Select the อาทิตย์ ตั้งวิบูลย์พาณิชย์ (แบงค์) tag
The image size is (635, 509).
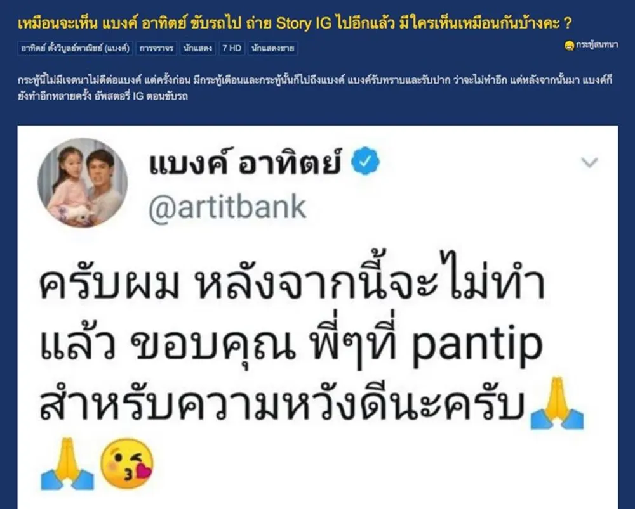(x=76, y=48)
